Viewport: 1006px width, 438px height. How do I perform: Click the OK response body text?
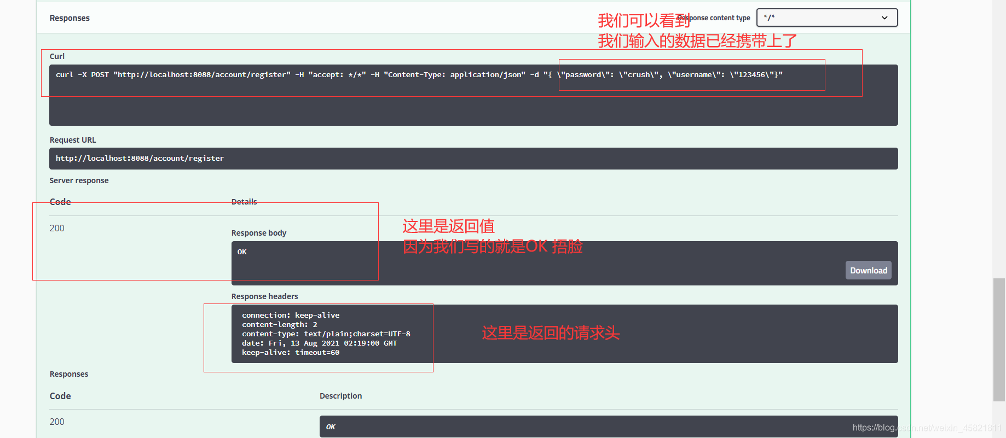[x=242, y=252]
